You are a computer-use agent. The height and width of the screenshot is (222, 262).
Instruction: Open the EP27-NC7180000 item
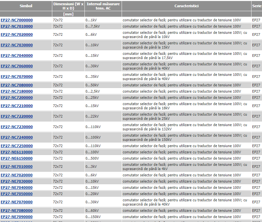(x=17, y=91)
